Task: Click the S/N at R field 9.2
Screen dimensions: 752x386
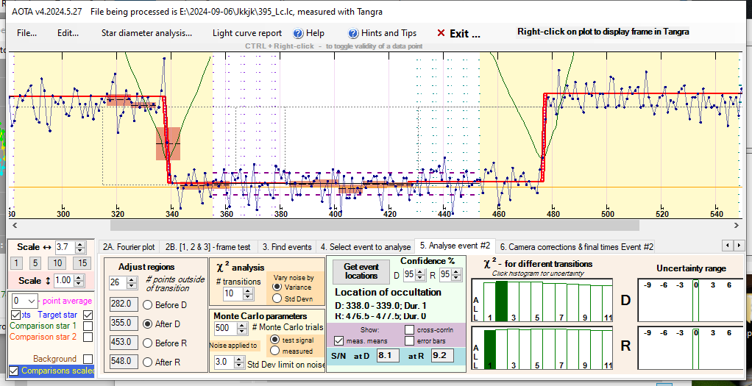Action: click(x=443, y=356)
